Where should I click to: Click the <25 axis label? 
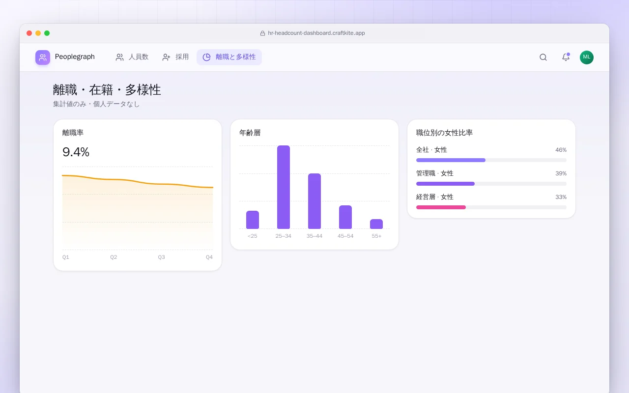coord(253,236)
